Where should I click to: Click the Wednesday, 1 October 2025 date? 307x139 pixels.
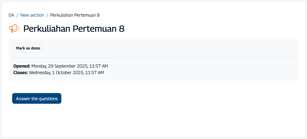pos(56,72)
